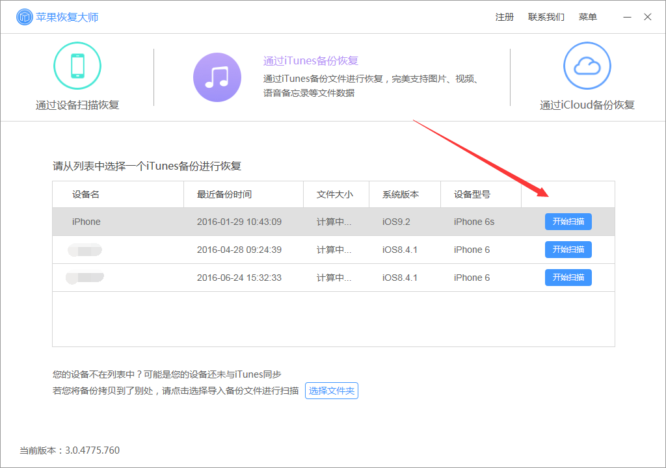Click iOS8.4.1 in the 2016-04-28 row
This screenshot has width=666, height=468.
[400, 250]
